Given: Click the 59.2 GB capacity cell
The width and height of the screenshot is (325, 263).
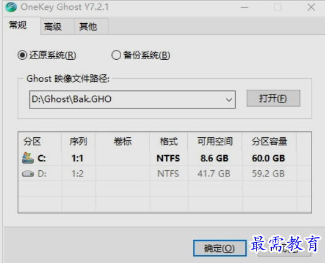Looking at the screenshot, I should coord(269,174).
